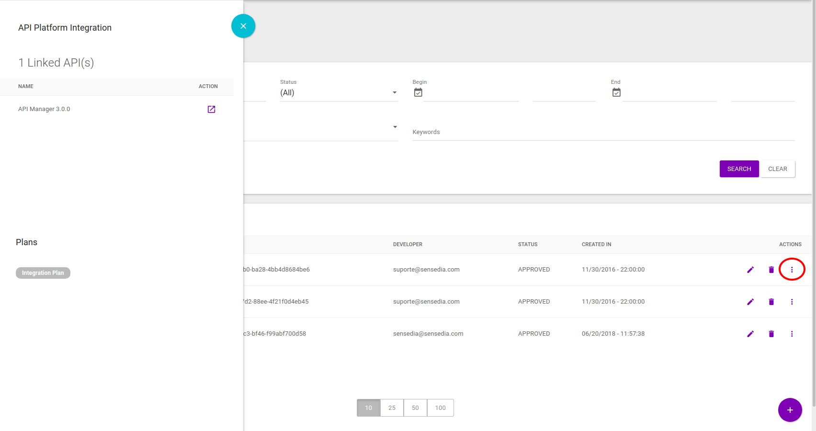This screenshot has width=816, height=431.
Task: Click the purple add floating button
Action: 790,410
